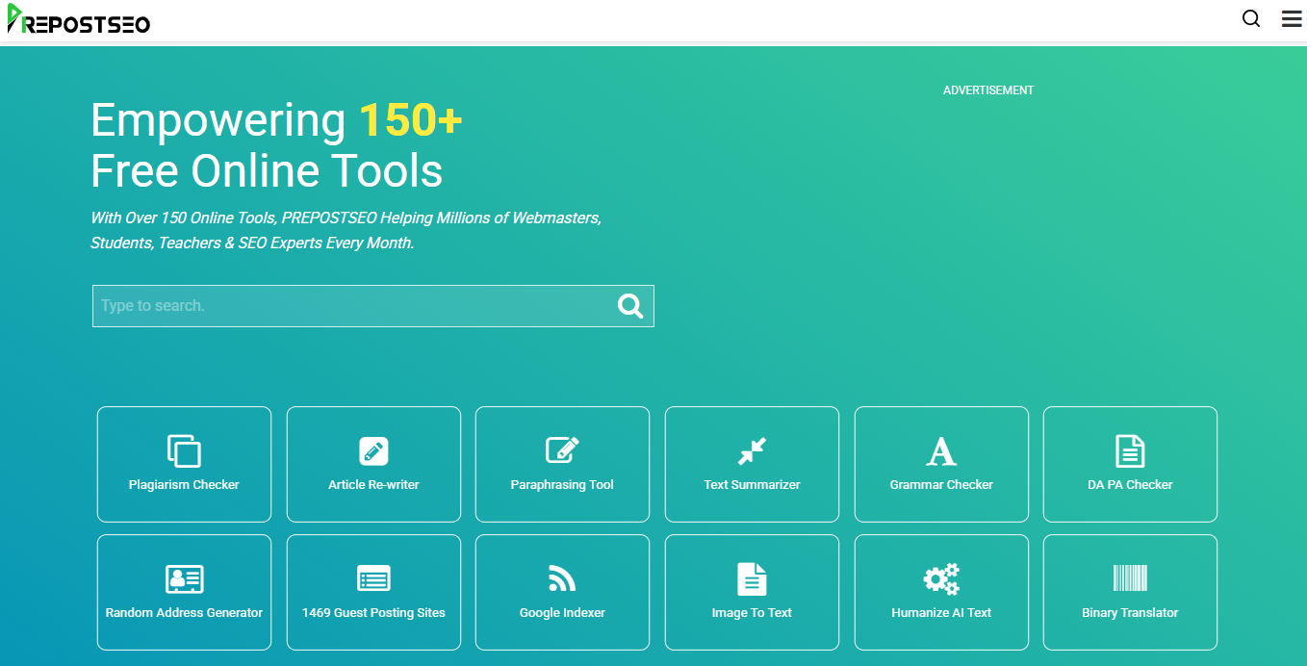Click the ADVERTISEMENT label
This screenshot has width=1307, height=666.
click(988, 90)
